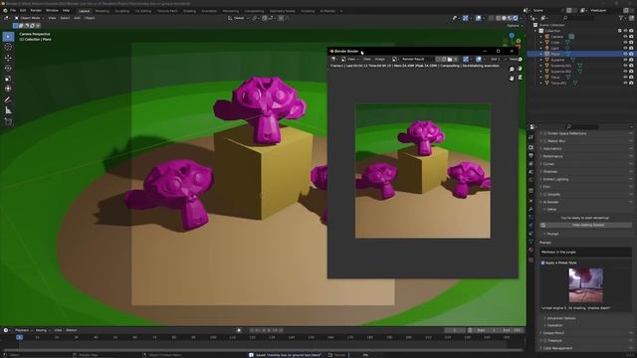Open Keying options in the timeline
Image resolution: width=637 pixels, height=358 pixels.
pos(42,330)
